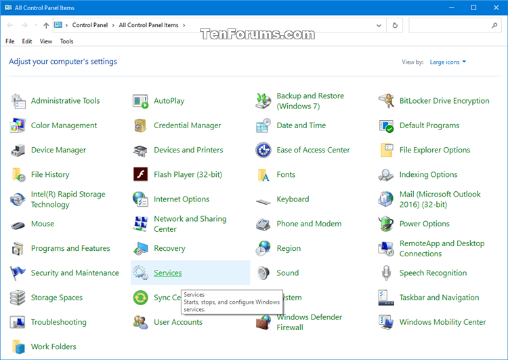Click the Troubleshooting icon

click(x=18, y=323)
